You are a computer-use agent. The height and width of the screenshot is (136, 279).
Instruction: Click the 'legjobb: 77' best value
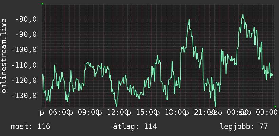coord(244,127)
